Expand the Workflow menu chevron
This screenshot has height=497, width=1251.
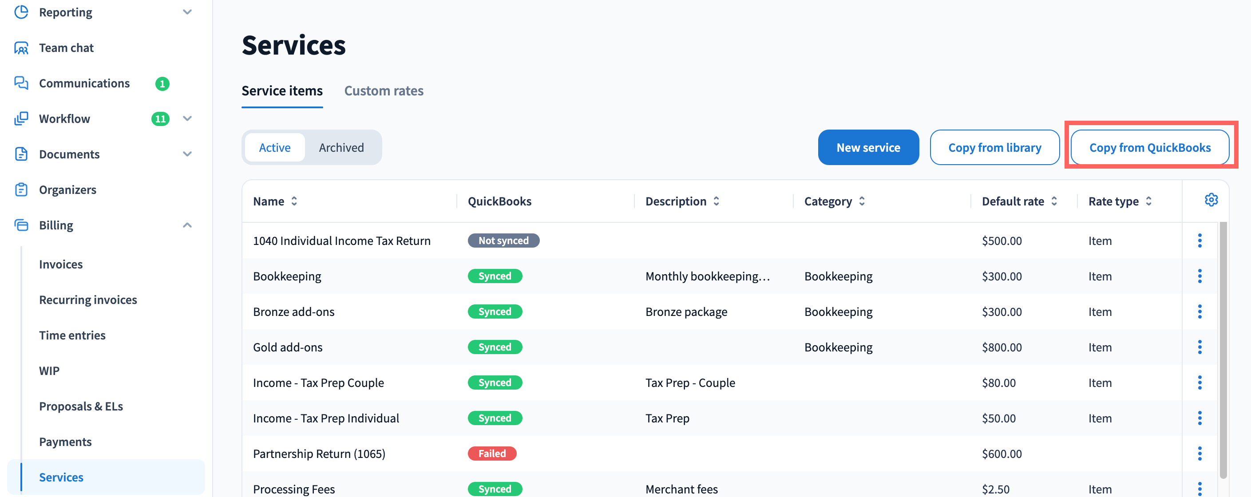tap(187, 118)
